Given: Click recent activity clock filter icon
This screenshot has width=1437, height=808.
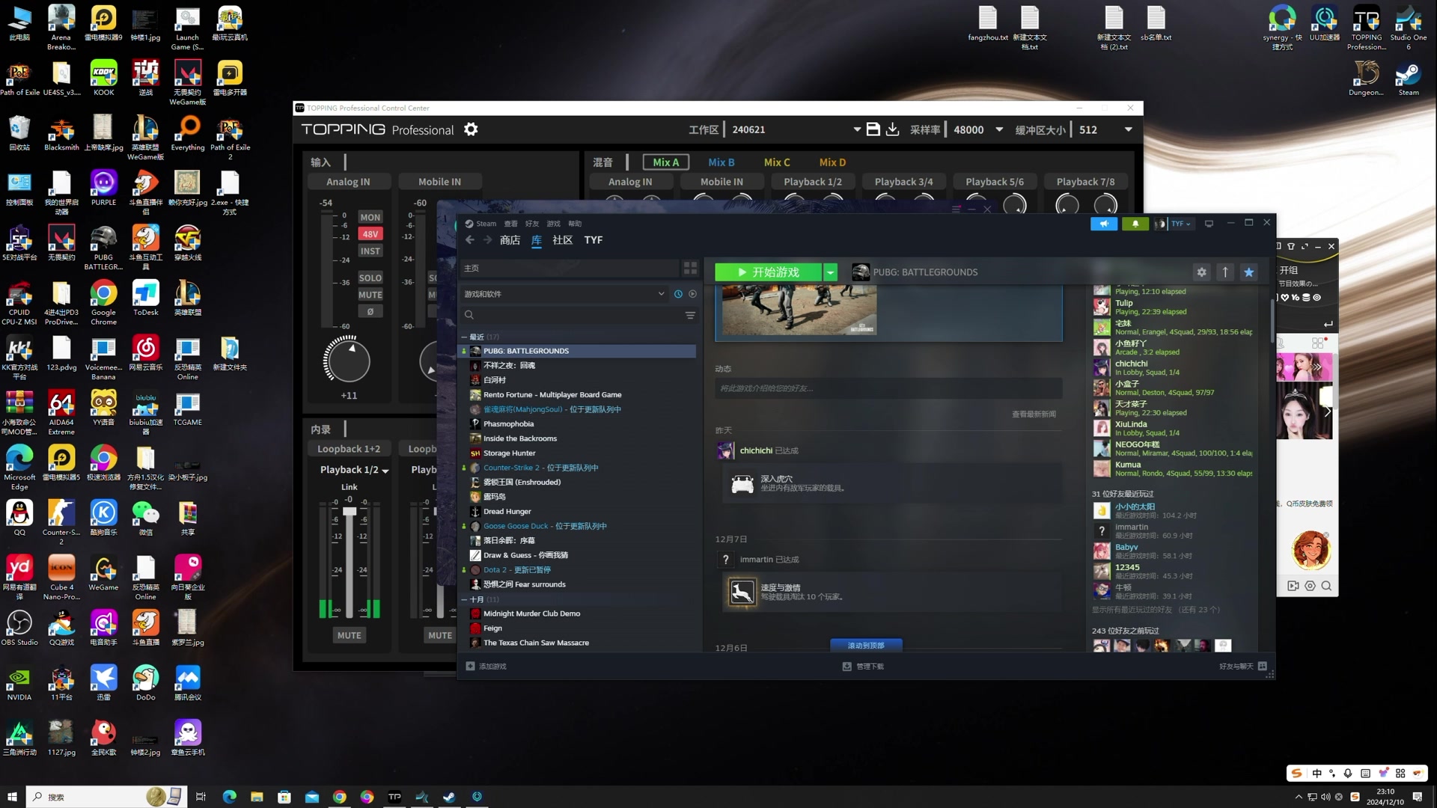Looking at the screenshot, I should [678, 294].
